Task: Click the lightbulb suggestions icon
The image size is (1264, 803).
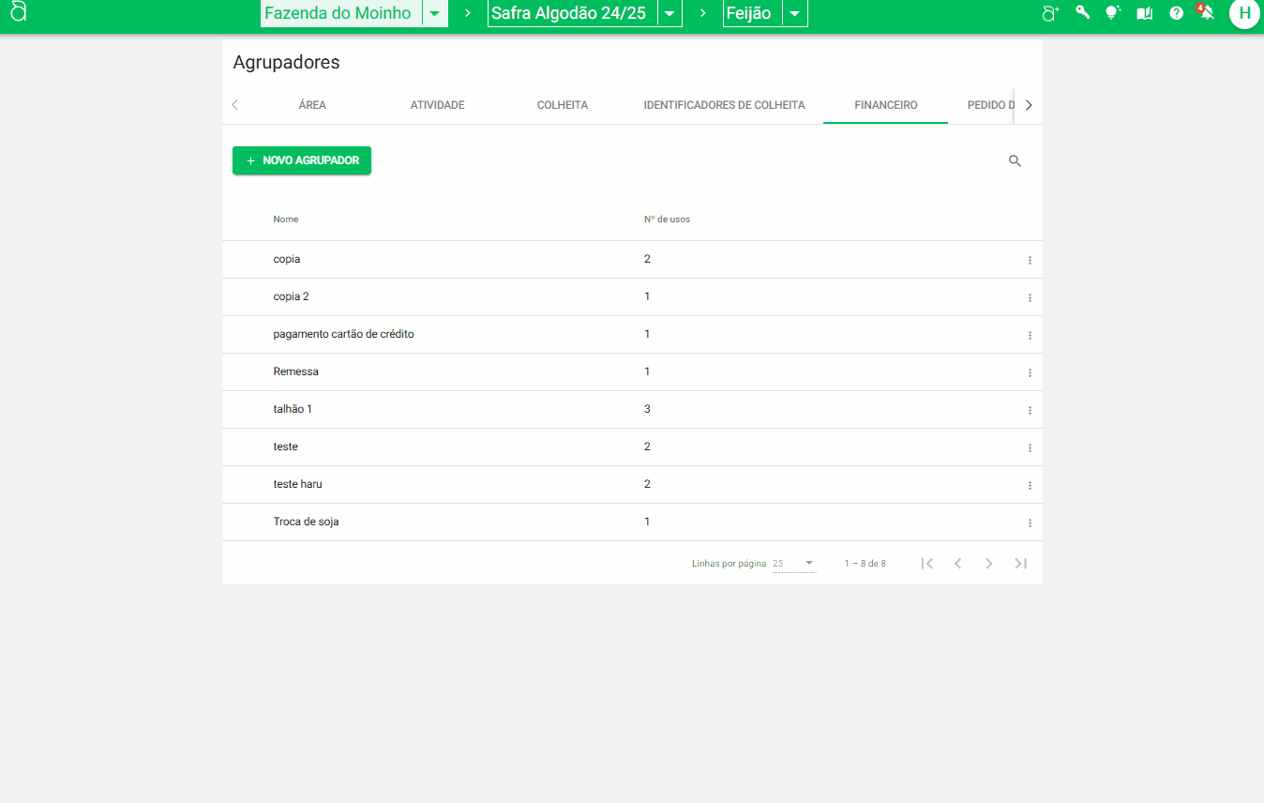Action: point(1113,13)
